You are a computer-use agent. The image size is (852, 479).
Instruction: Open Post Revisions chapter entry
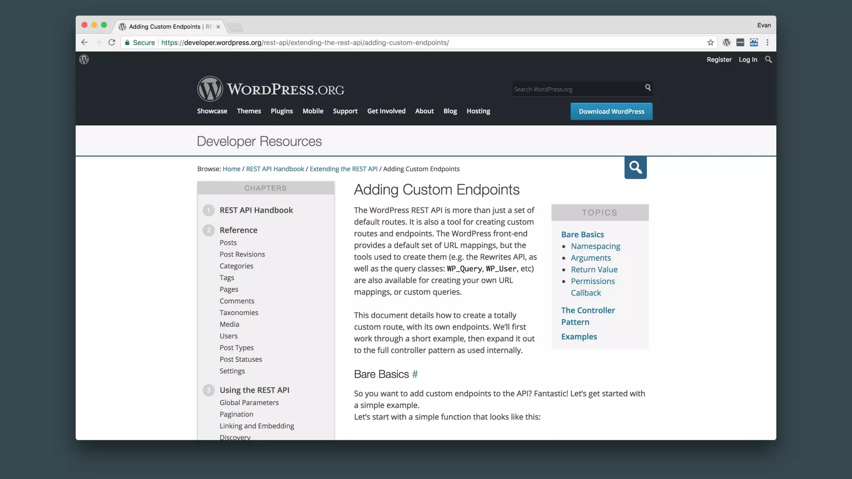[x=242, y=254]
